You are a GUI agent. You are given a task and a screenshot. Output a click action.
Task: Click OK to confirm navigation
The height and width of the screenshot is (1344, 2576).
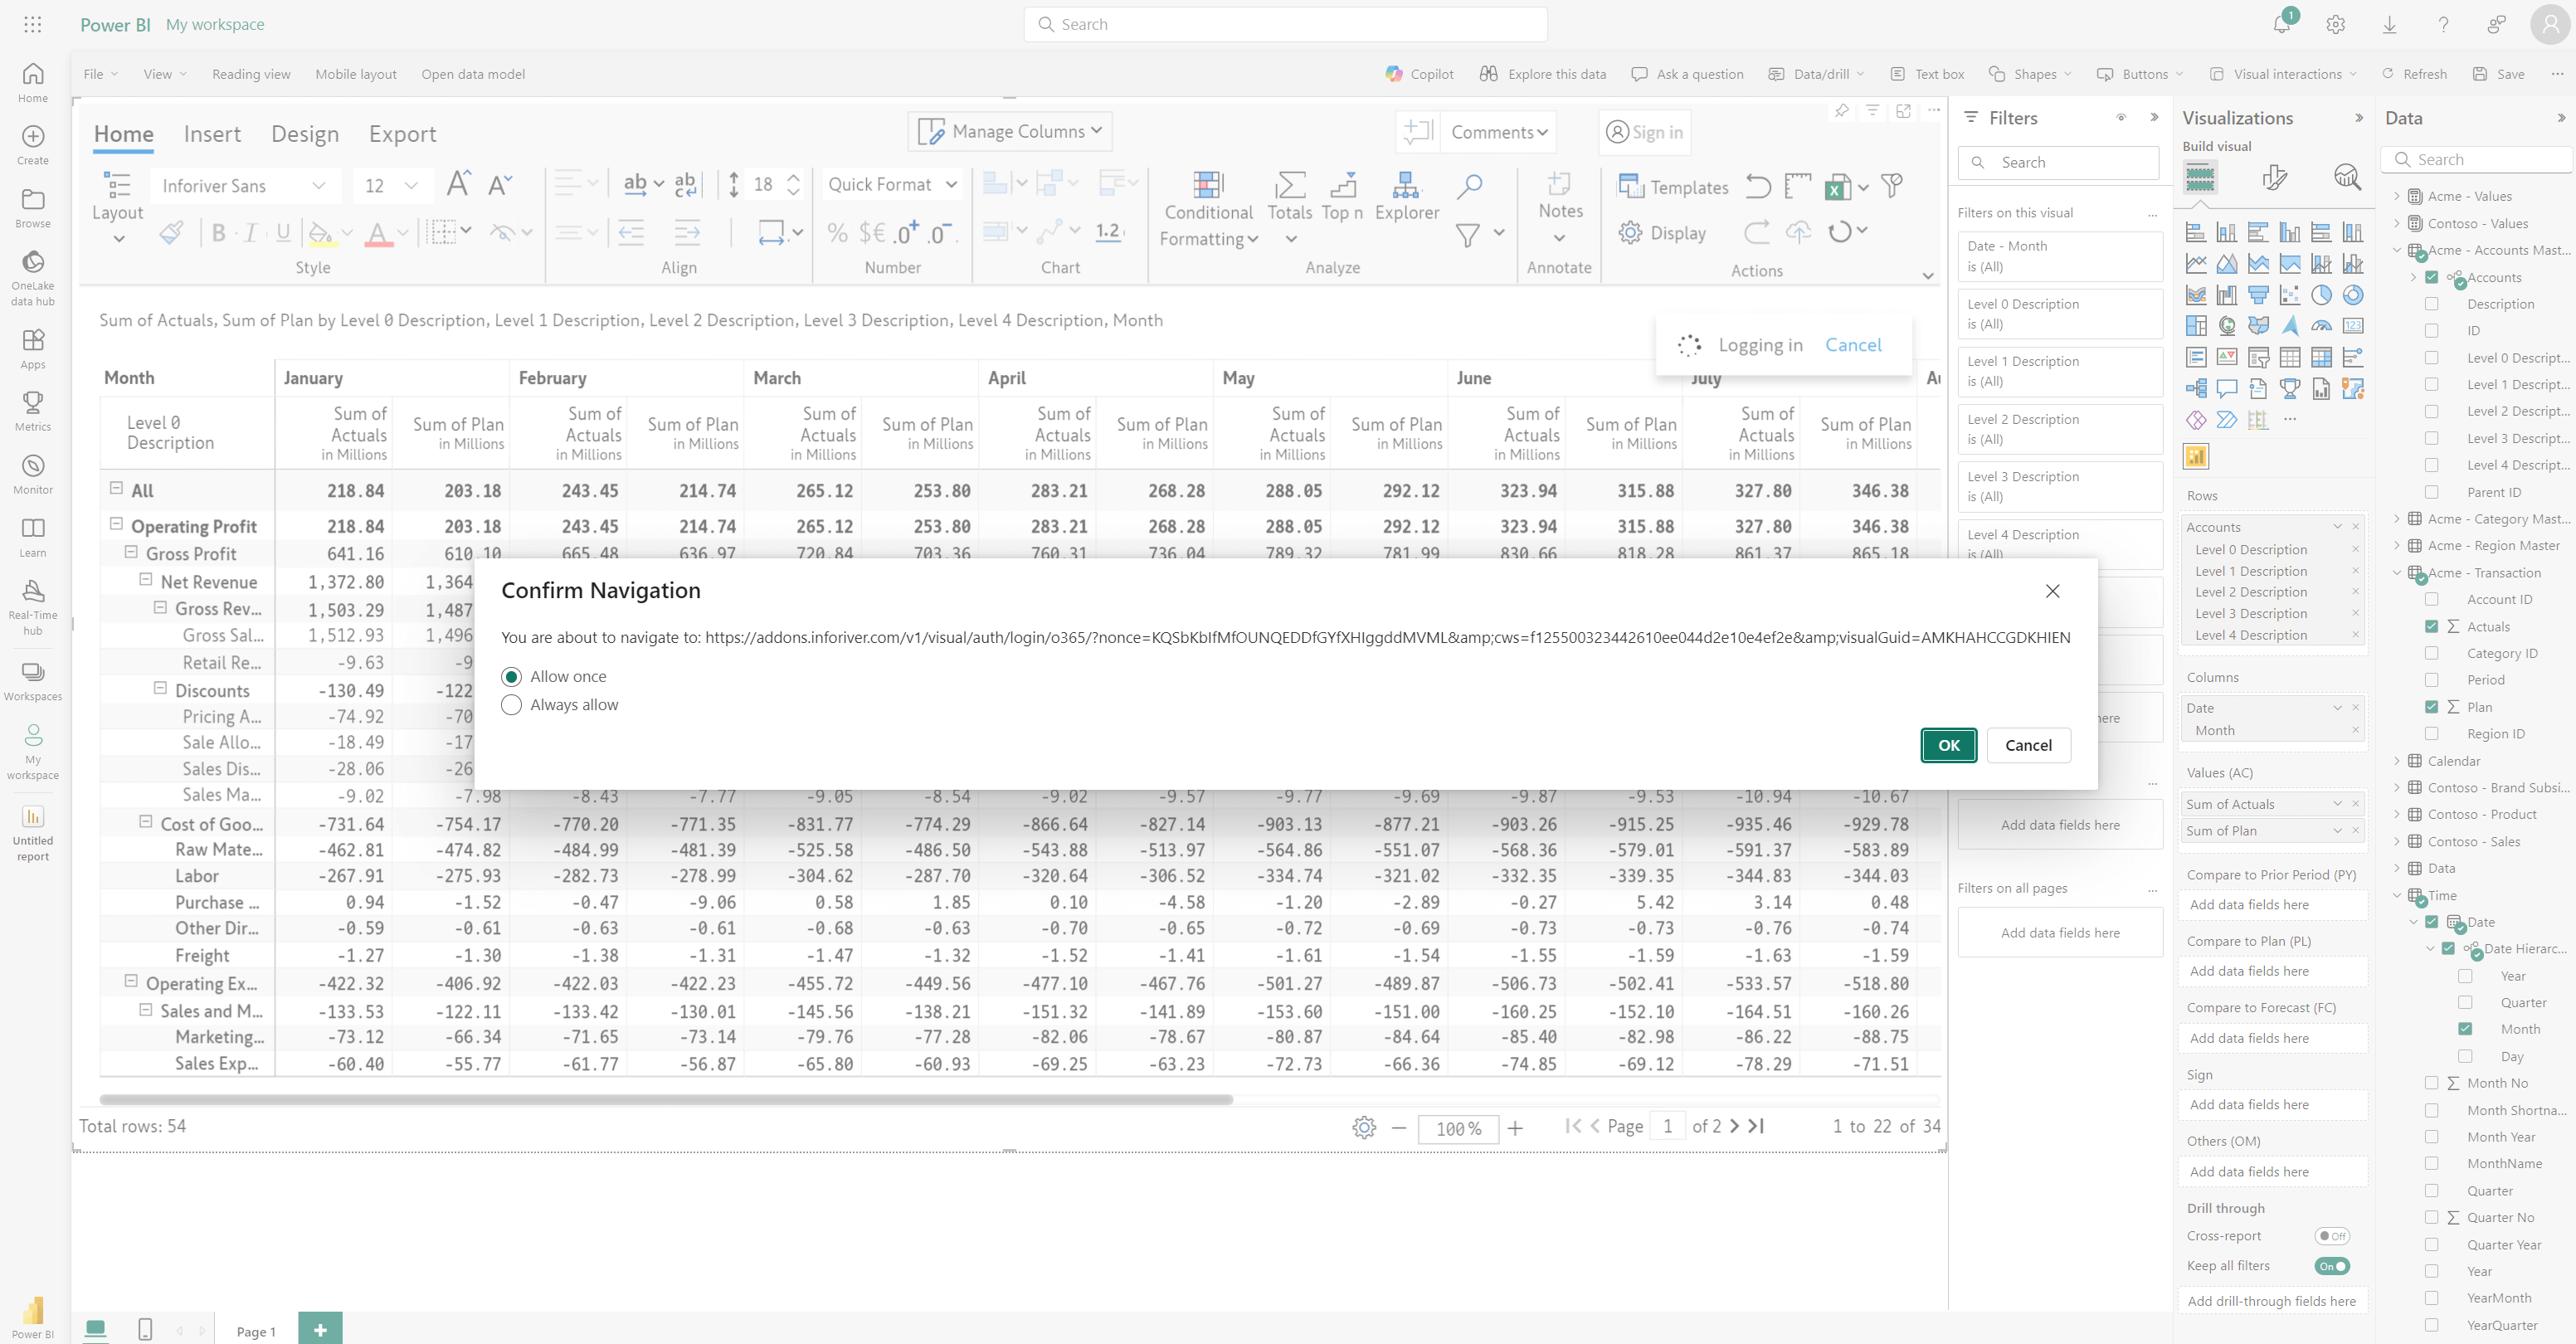(x=1949, y=744)
